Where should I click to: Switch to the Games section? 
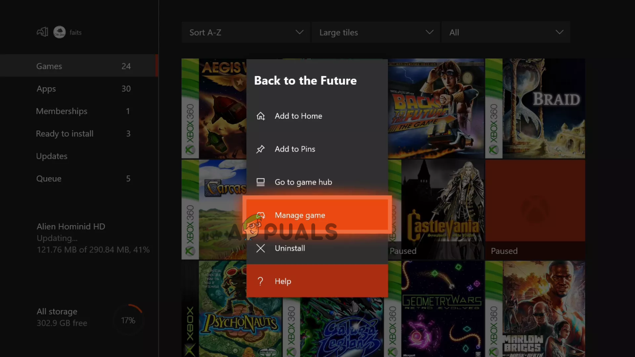click(x=79, y=66)
